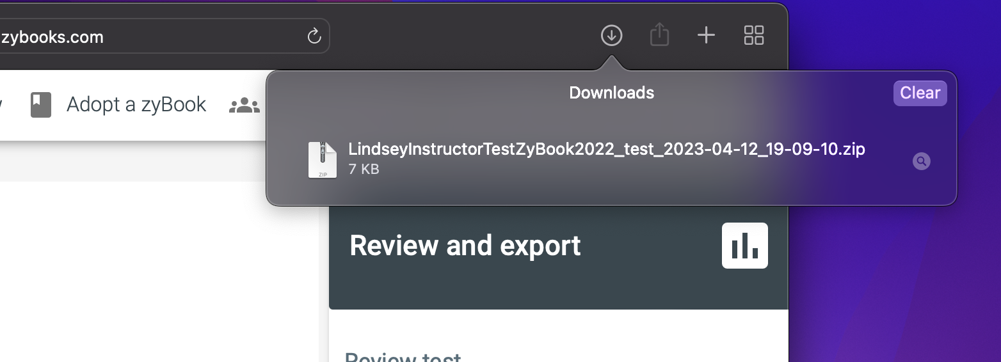Click the Downloads popover title
The width and height of the screenshot is (1001, 362).
click(612, 93)
